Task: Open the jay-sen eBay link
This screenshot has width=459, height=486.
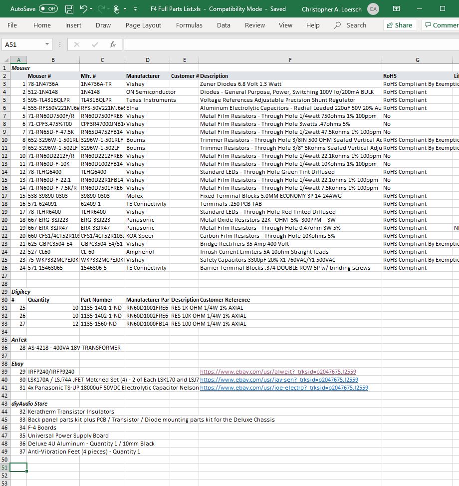Action: [x=279, y=380]
